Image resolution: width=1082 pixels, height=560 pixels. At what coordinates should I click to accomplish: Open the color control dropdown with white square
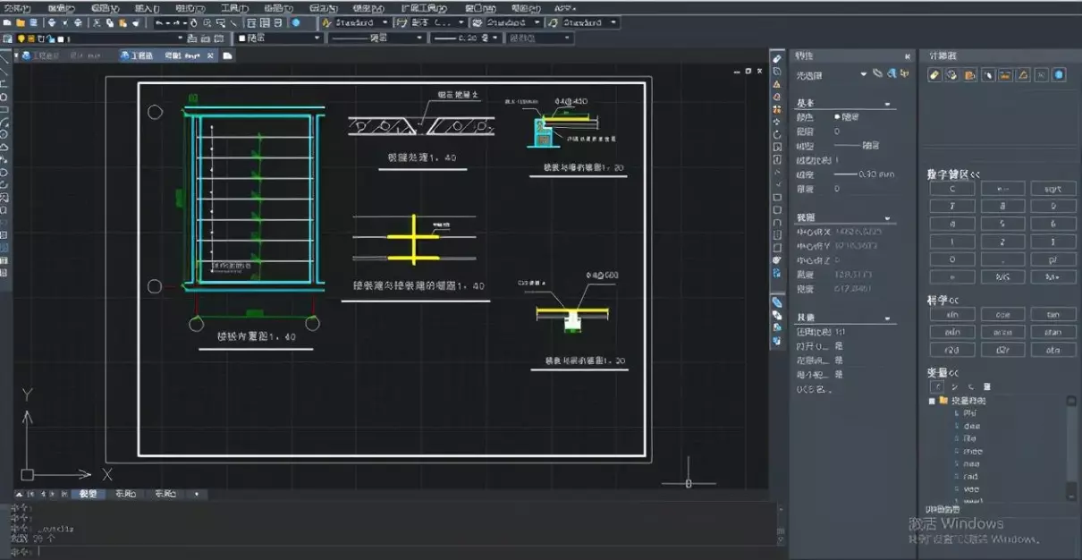[279, 38]
